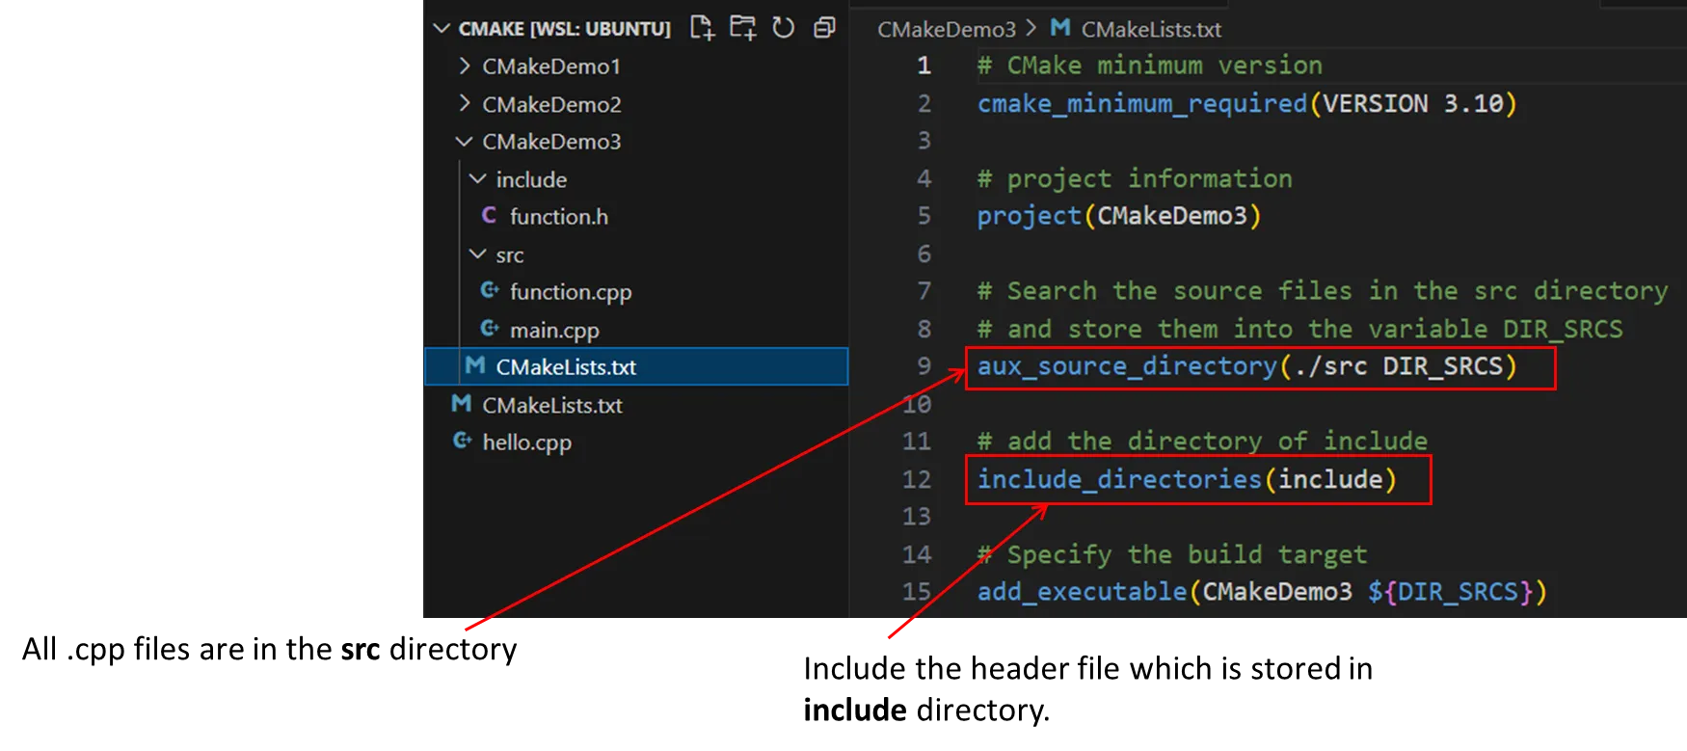The height and width of the screenshot is (751, 1687).
Task: Click the C icon beside function.h
Action: (489, 216)
